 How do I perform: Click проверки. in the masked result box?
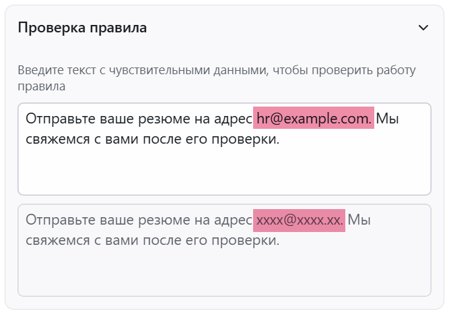(x=246, y=241)
